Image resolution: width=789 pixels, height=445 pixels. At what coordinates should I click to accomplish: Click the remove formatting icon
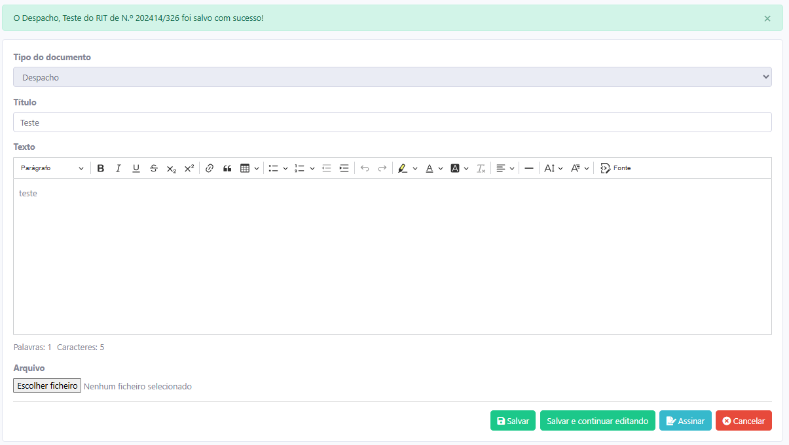(x=481, y=168)
